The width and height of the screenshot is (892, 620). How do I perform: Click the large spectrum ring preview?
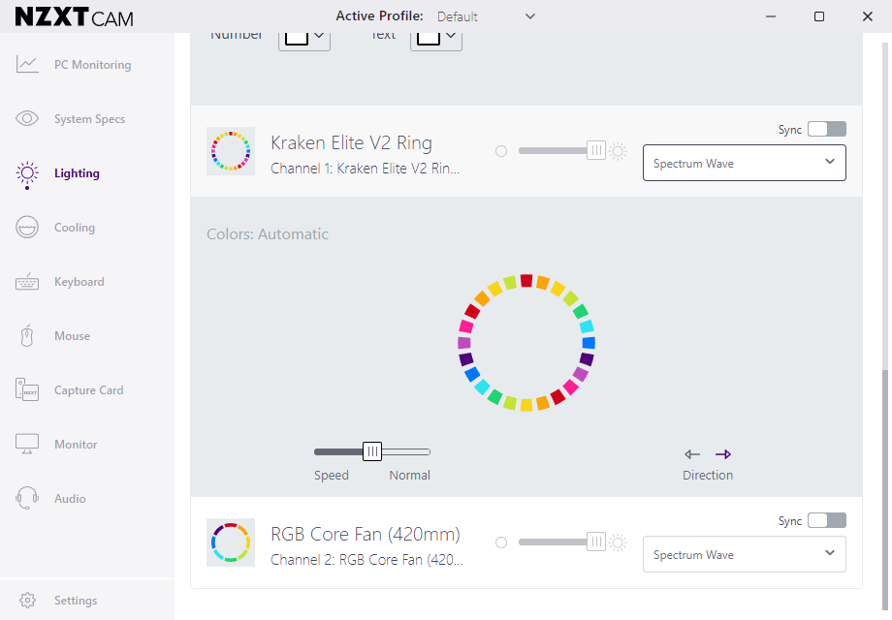tap(526, 343)
